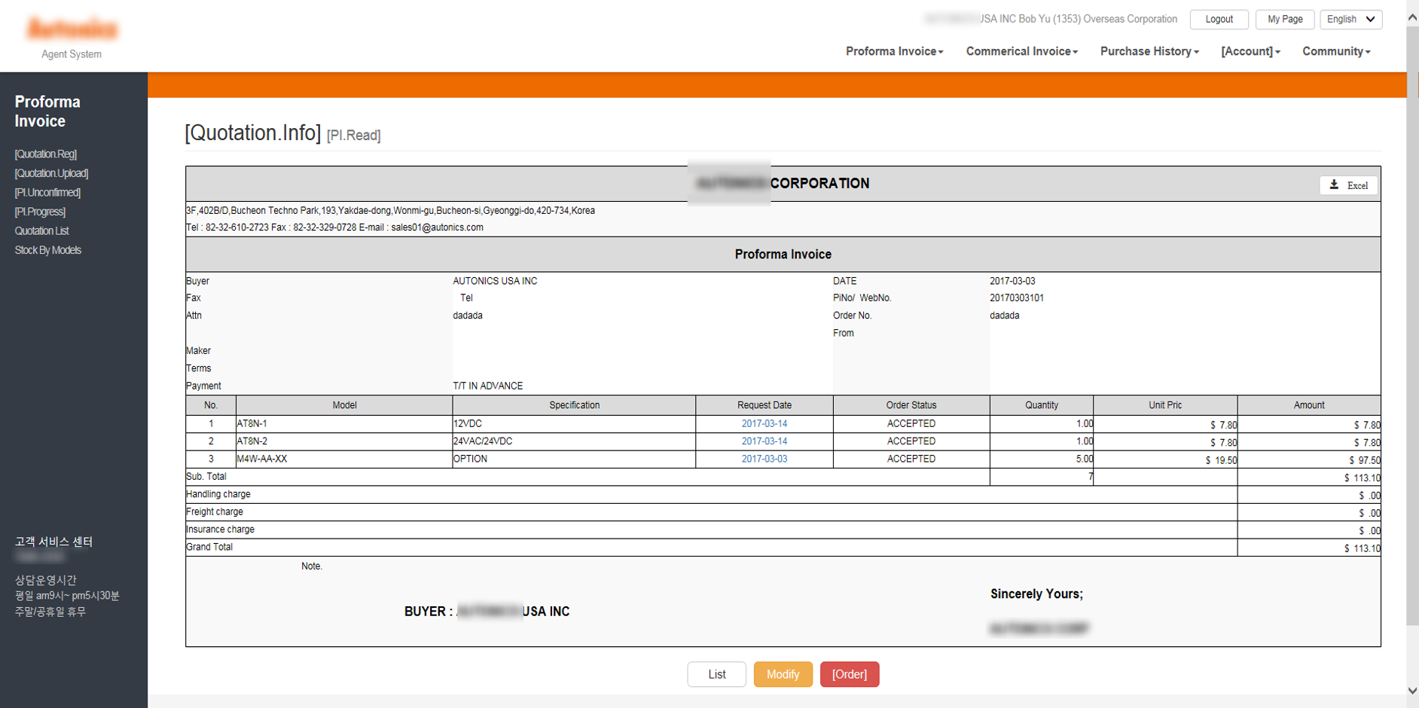The height and width of the screenshot is (708, 1419).
Task: Open the [PI.Unconfirmed] sidebar item
Action: click(x=47, y=192)
